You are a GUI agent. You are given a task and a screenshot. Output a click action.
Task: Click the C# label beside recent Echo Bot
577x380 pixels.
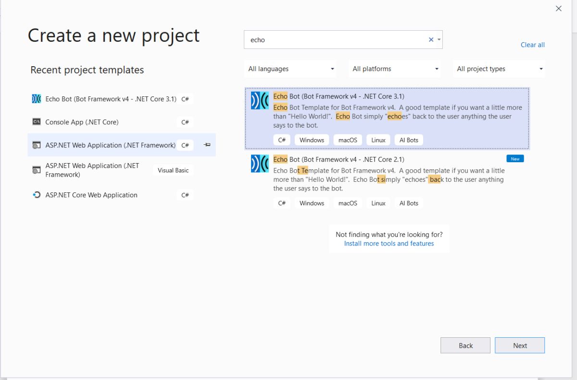pyautogui.click(x=185, y=99)
